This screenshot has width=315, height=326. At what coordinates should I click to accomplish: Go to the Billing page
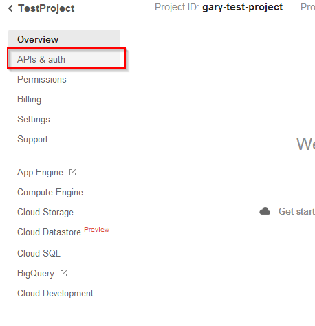(30, 100)
